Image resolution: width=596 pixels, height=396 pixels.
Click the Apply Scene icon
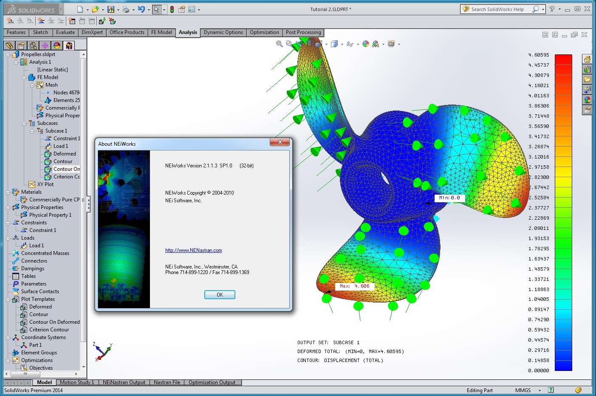[x=376, y=44]
